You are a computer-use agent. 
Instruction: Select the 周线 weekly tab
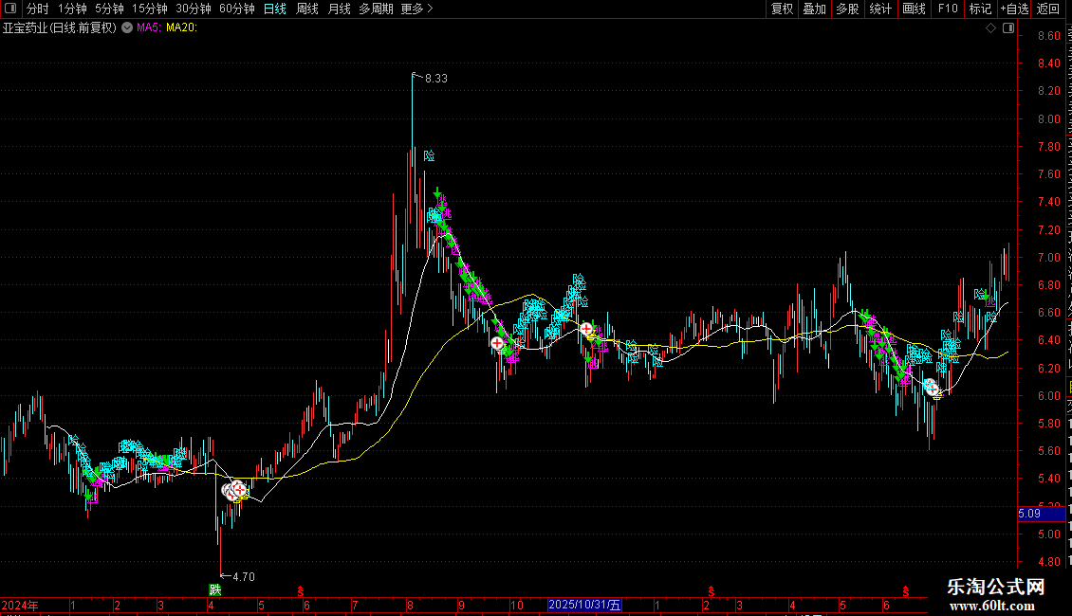click(x=307, y=9)
